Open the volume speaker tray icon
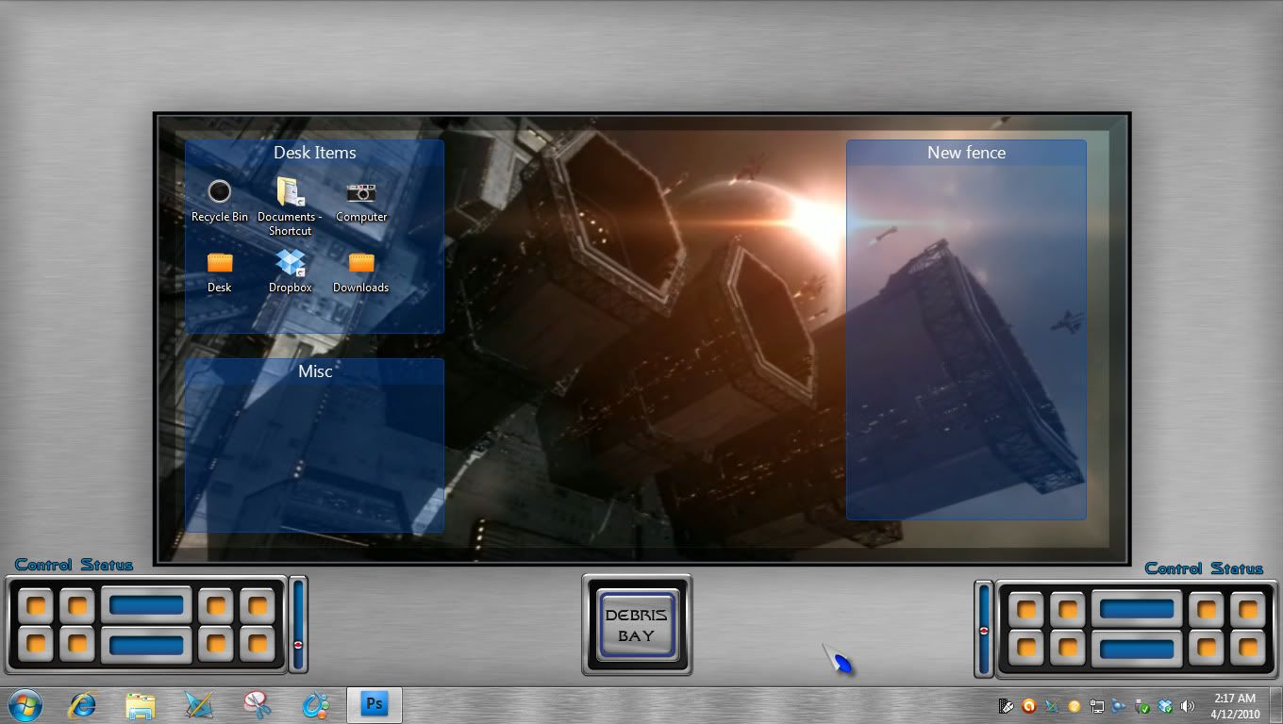 1187,706
